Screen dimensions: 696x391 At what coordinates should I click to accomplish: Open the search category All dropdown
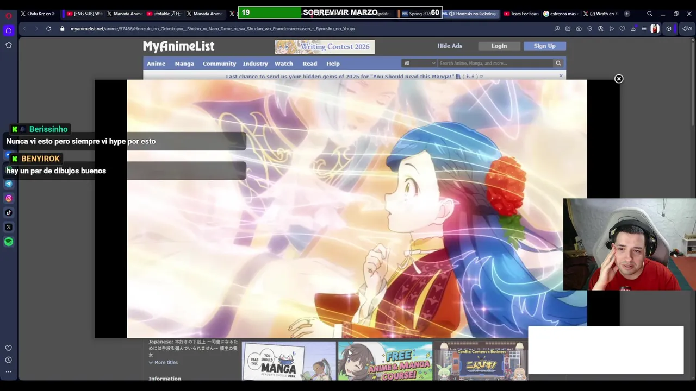(x=419, y=63)
